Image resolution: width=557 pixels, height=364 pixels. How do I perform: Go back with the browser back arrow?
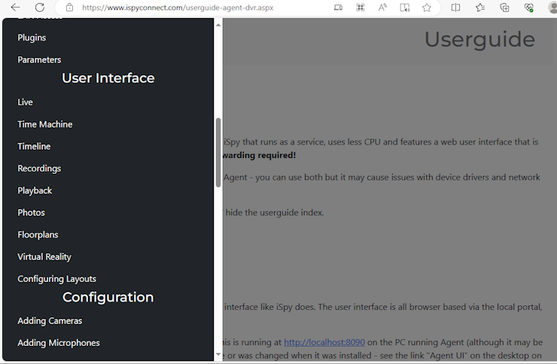pyautogui.click(x=15, y=7)
